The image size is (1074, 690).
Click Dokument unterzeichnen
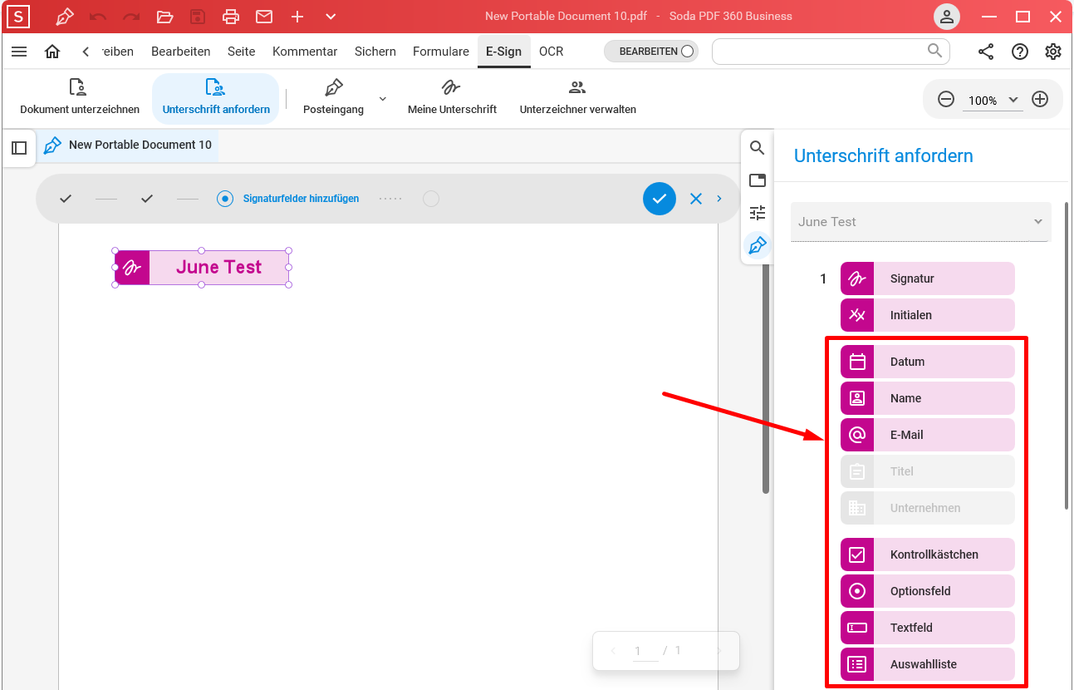click(80, 98)
